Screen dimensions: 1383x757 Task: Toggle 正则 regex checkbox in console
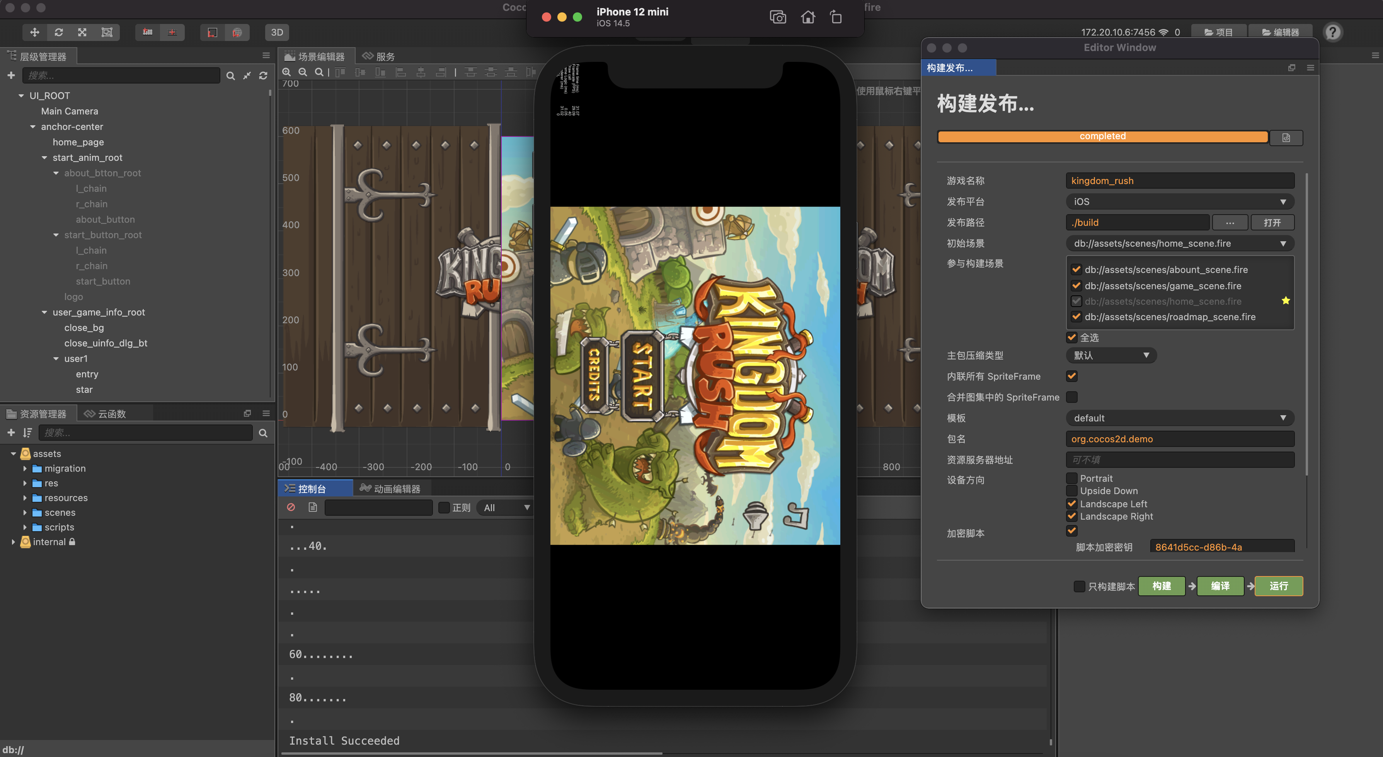(443, 507)
